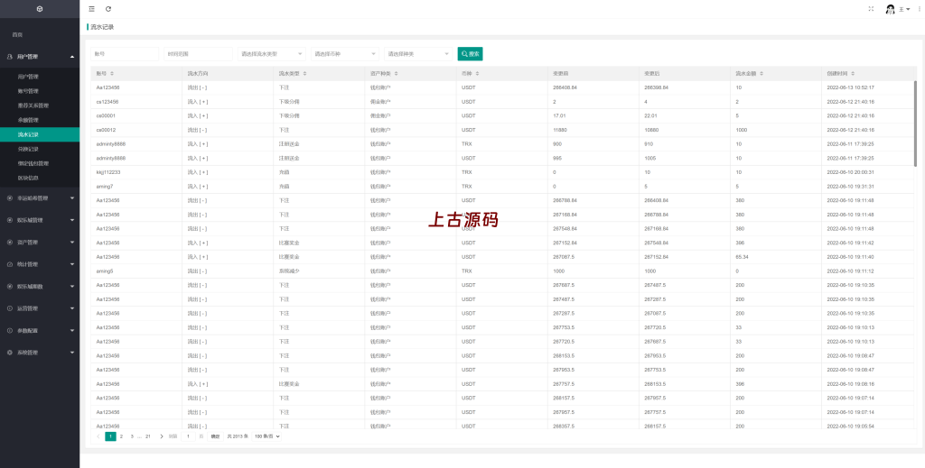The height and width of the screenshot is (468, 925).
Task: Click account cell ce00001
Action: (106, 116)
